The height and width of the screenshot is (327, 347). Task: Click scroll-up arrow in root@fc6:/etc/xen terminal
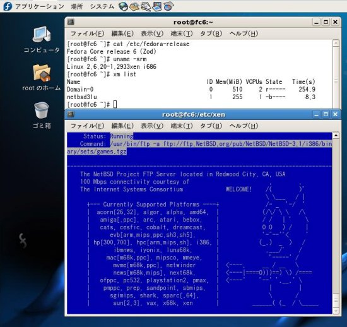(336, 135)
